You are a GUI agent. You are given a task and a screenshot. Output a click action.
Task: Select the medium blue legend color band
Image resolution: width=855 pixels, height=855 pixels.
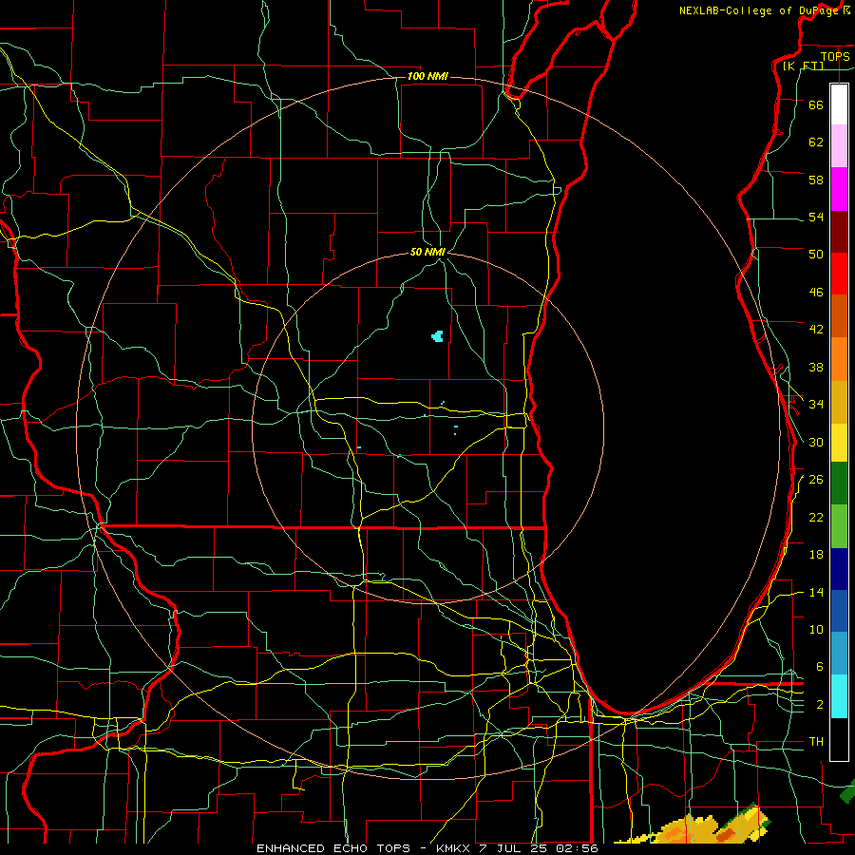[x=839, y=611]
